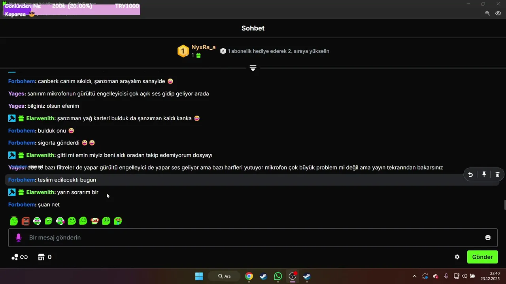Open the shop storefront icon
Image resolution: width=506 pixels, height=284 pixels.
(x=41, y=257)
